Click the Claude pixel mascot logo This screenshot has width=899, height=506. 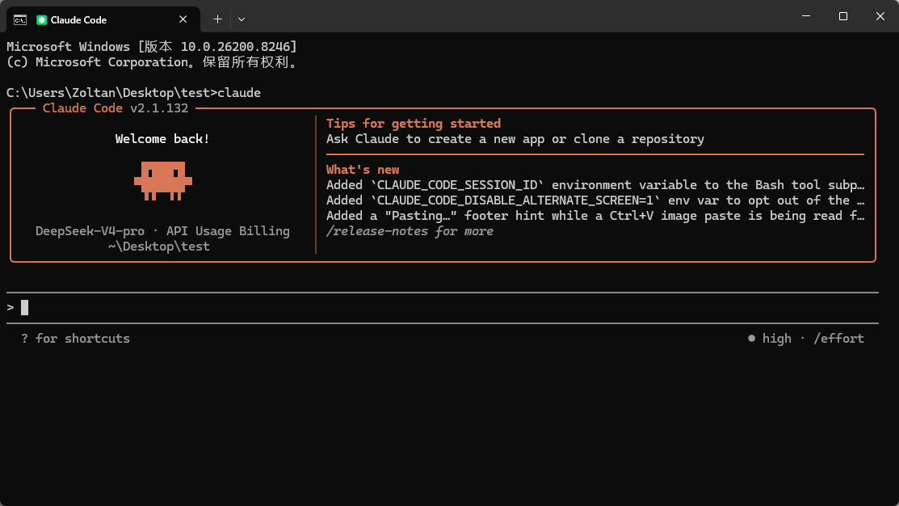coord(163,181)
